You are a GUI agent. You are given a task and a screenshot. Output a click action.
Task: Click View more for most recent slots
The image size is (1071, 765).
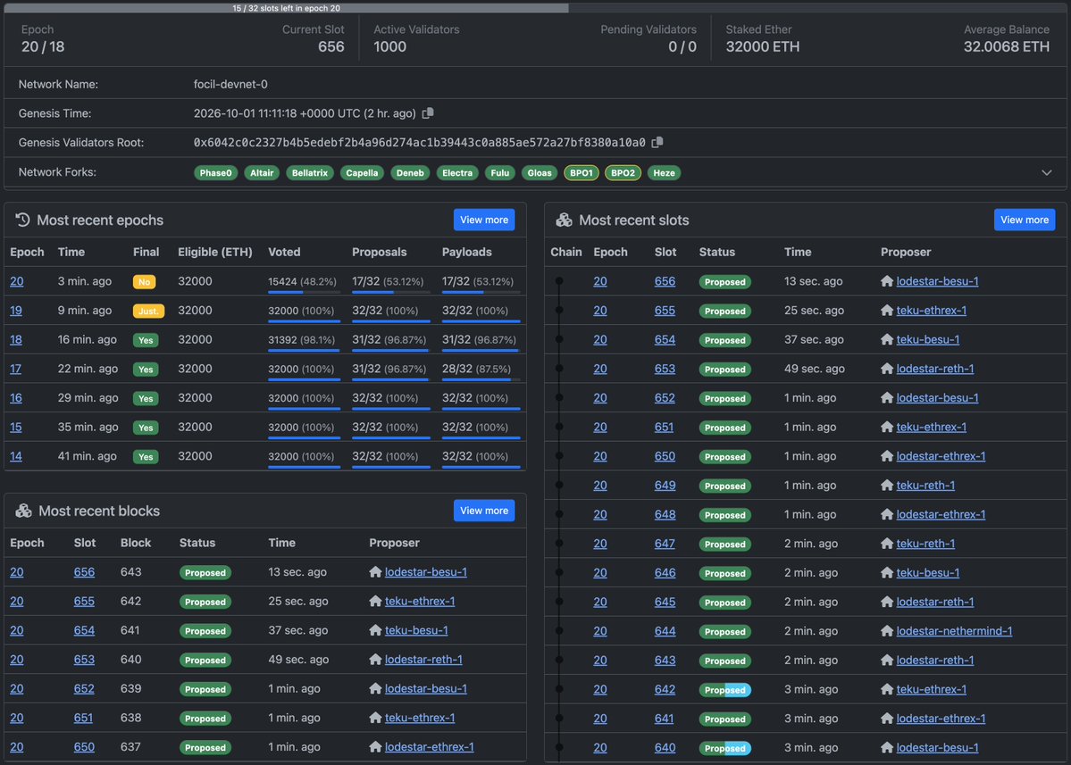[x=1024, y=220]
